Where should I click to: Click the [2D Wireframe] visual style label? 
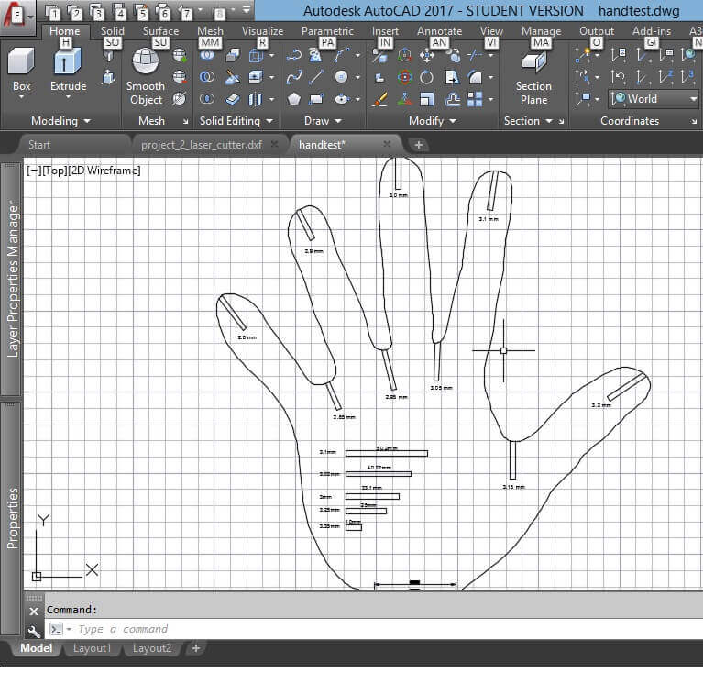point(104,171)
